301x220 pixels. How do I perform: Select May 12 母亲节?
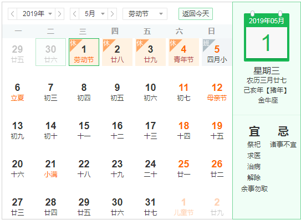217,92
